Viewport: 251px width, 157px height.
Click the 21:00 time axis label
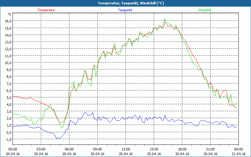pyautogui.click(x=210, y=149)
